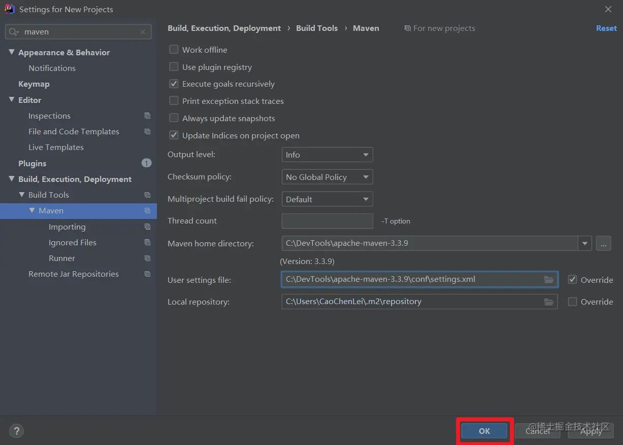Click Build Tools in the breadcrumb
The height and width of the screenshot is (445, 623).
click(x=317, y=28)
